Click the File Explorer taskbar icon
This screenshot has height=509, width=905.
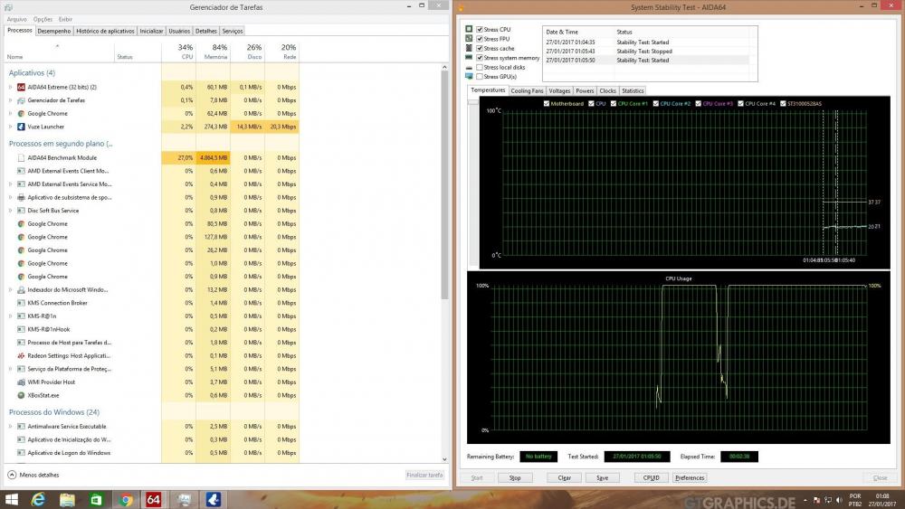point(67,499)
